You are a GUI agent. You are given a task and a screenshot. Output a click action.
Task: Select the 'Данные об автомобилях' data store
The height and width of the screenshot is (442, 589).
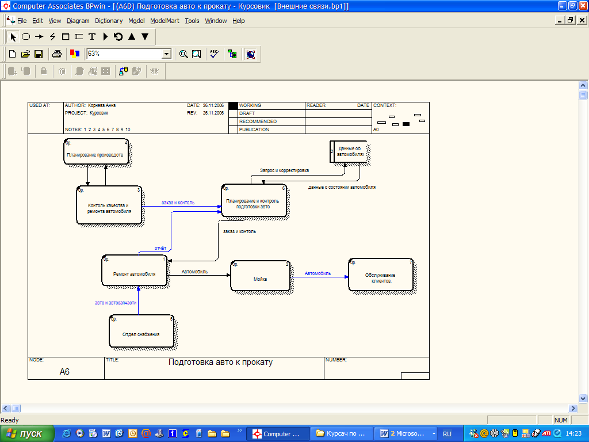click(x=348, y=151)
